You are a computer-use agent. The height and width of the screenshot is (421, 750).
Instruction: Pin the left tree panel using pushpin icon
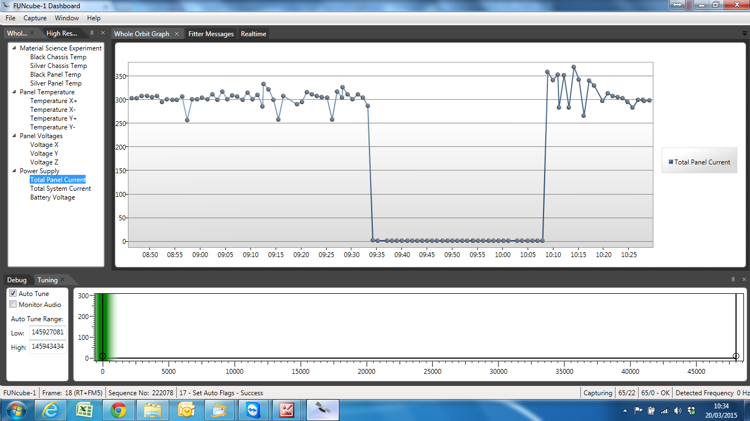click(92, 33)
